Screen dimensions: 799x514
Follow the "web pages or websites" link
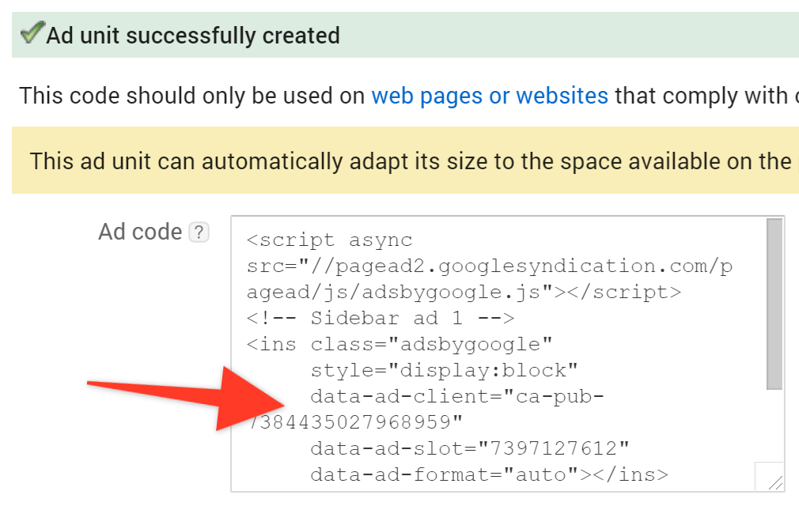490,96
